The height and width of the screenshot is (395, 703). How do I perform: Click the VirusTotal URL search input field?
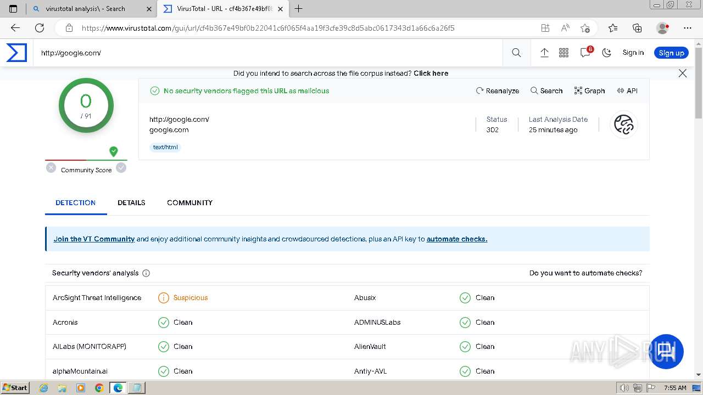(268, 53)
